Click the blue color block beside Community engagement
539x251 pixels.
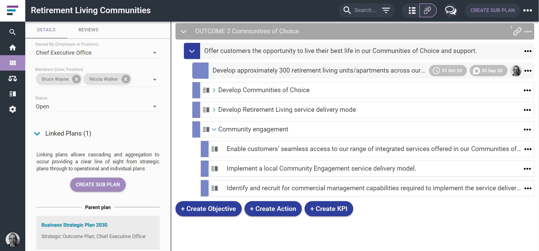tap(196, 129)
